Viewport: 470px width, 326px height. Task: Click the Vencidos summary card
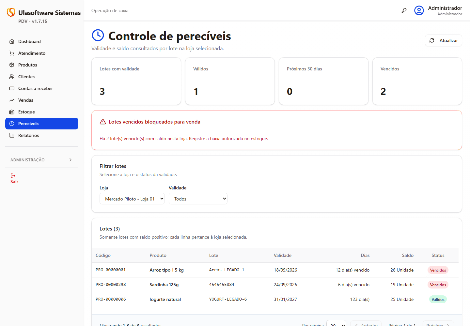pos(417,81)
